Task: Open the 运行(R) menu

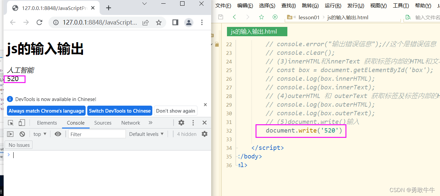Action: (x=333, y=5)
